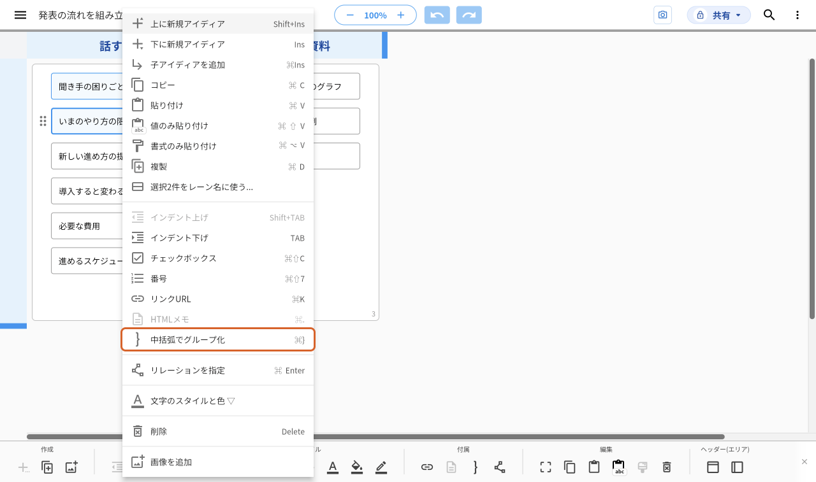The height and width of the screenshot is (482, 816).
Task: Click the drag handle beside いまのやり方 card
Action: [x=43, y=121]
